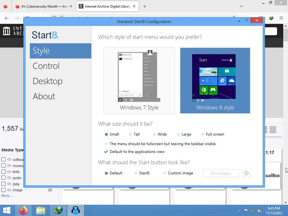Viewport: 288px width, 216px height.
Task: Click the Internet Archive logo
Action: point(7,31)
